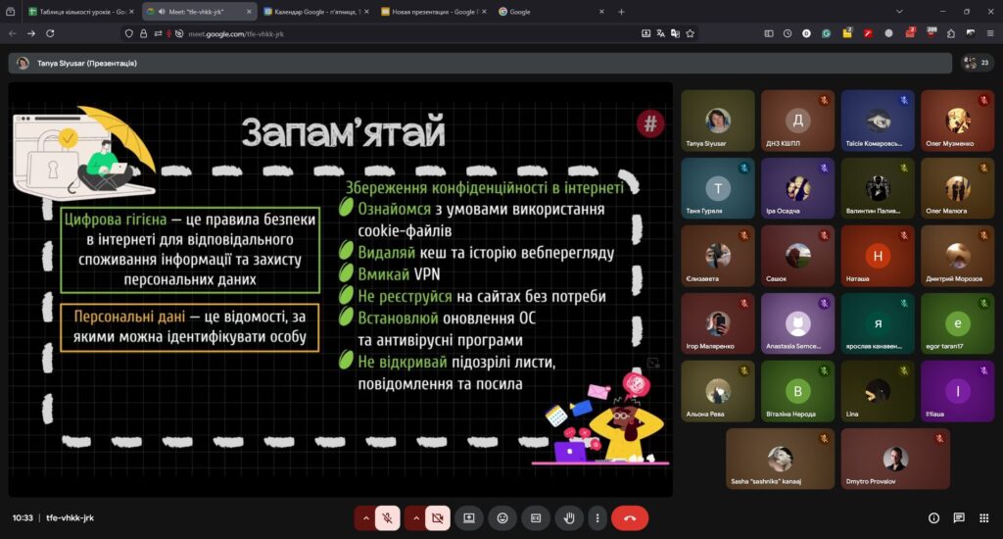
Task: Open chat with everyone panel
Action: (x=959, y=517)
